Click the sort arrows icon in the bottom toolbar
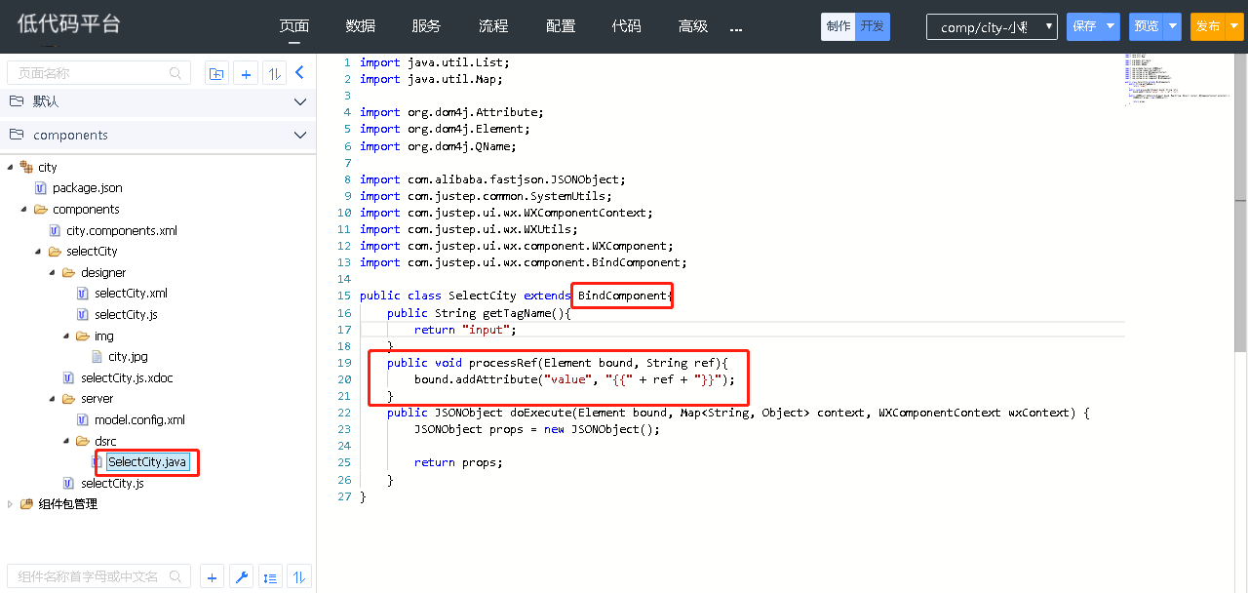 [x=299, y=576]
